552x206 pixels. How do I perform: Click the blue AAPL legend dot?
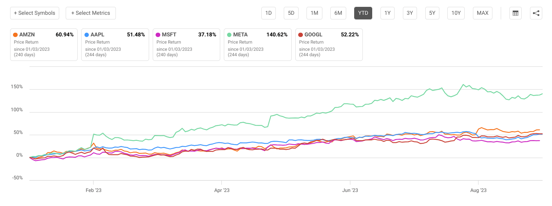[87, 35]
